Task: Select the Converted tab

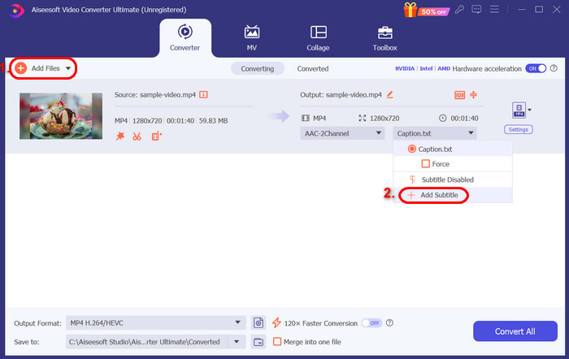Action: click(x=313, y=68)
